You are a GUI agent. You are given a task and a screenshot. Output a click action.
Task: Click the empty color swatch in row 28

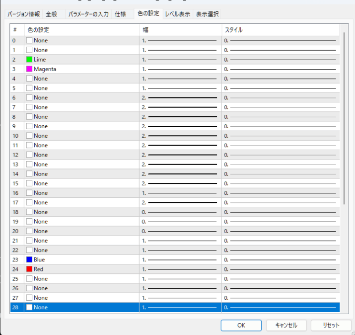[29, 307]
